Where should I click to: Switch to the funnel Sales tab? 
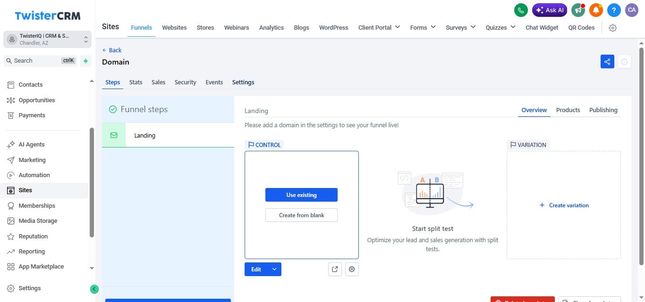pos(159,82)
